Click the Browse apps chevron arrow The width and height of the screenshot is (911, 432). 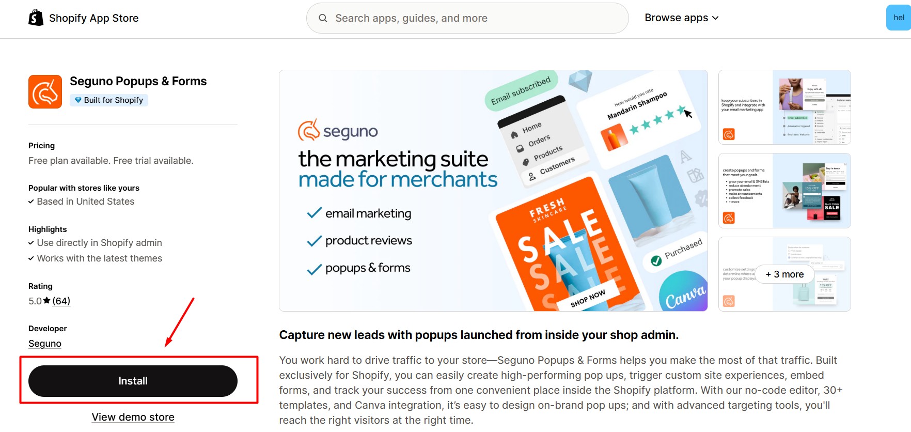click(715, 18)
